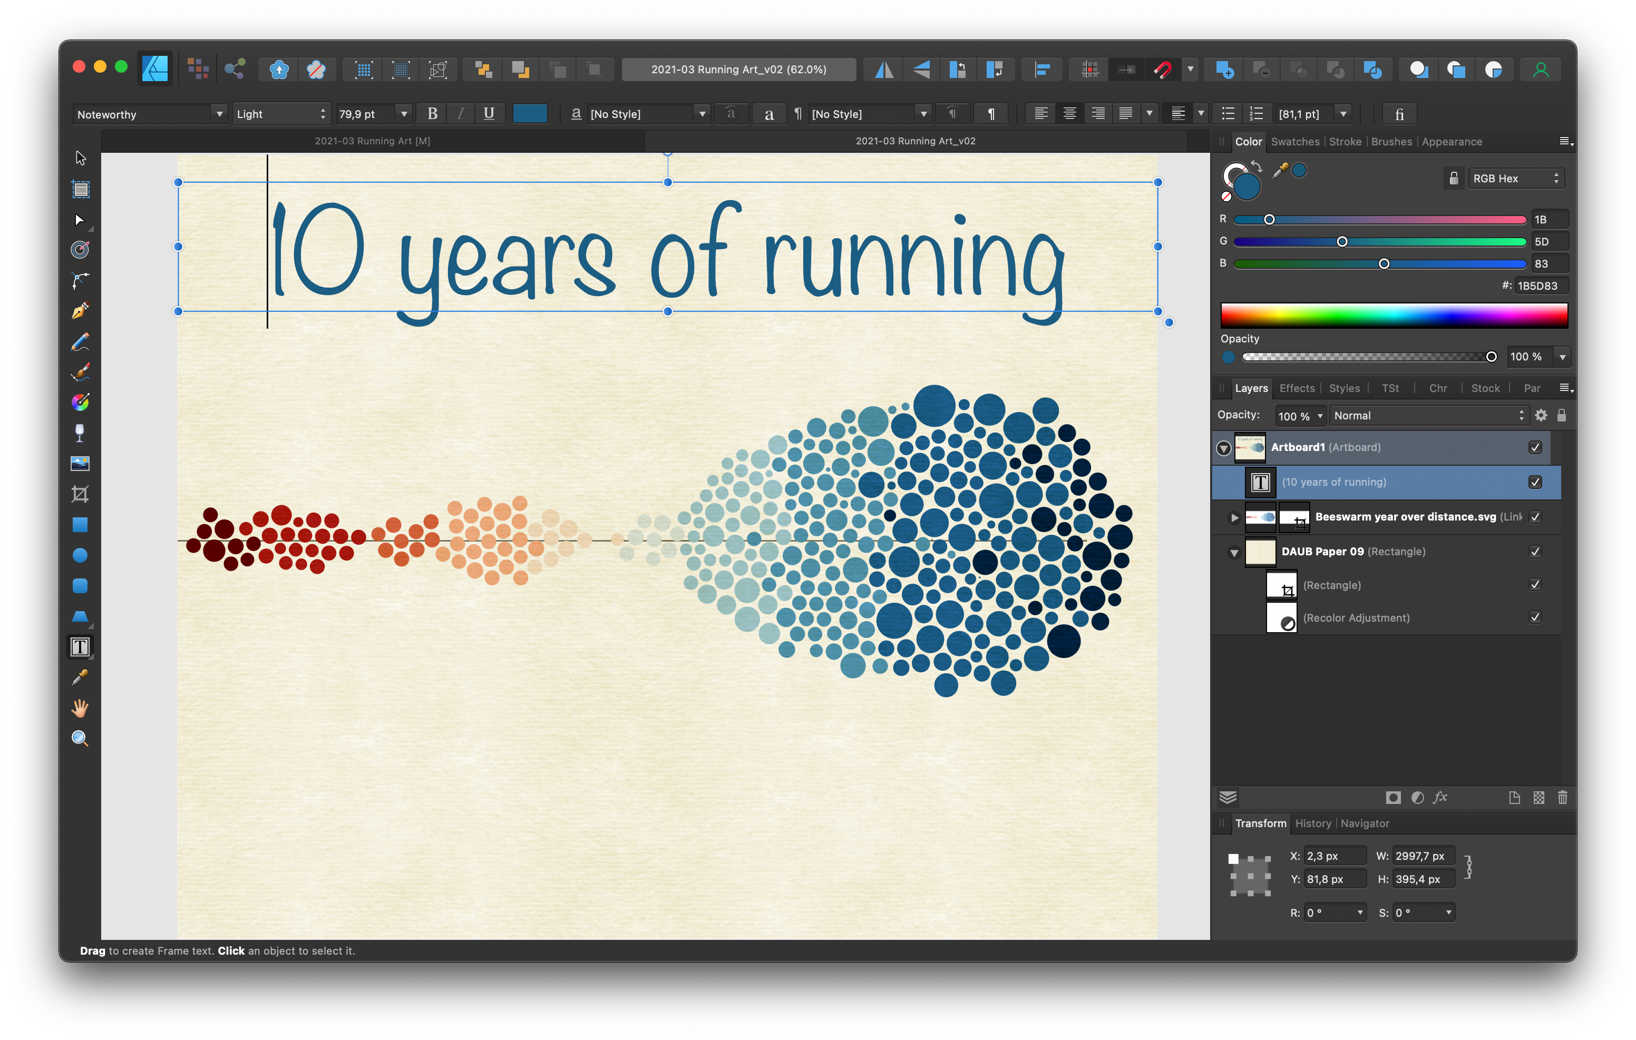Select the Zoom tool in left toolbar
1636x1040 pixels.
click(x=80, y=739)
